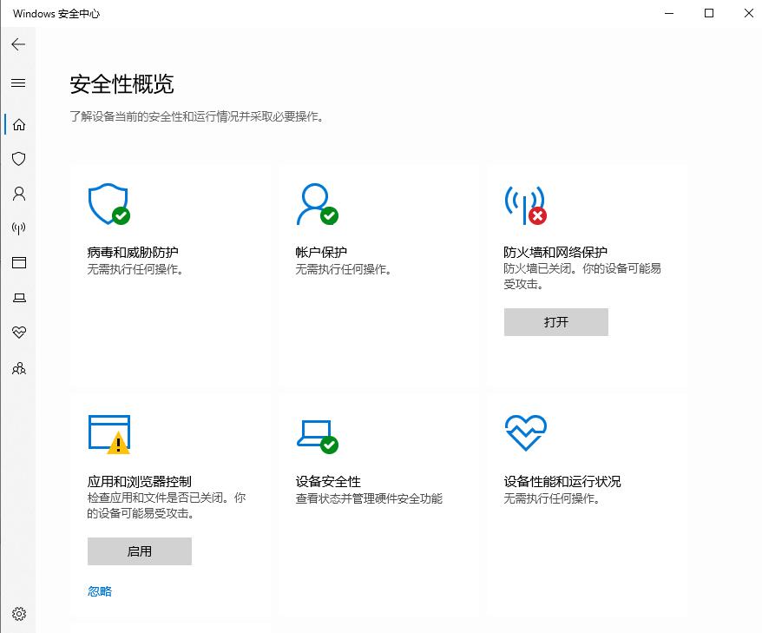This screenshot has width=762, height=633.
Task: Select the 家庭选项 family icon in sidebar
Action: [x=18, y=368]
